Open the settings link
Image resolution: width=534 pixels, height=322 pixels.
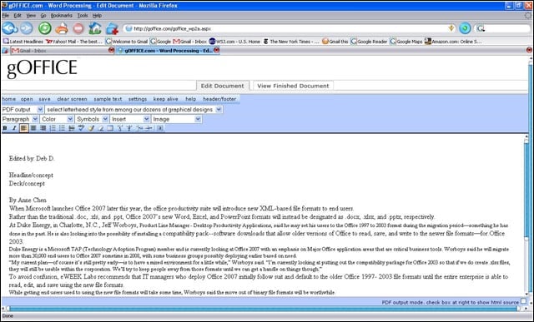point(138,99)
